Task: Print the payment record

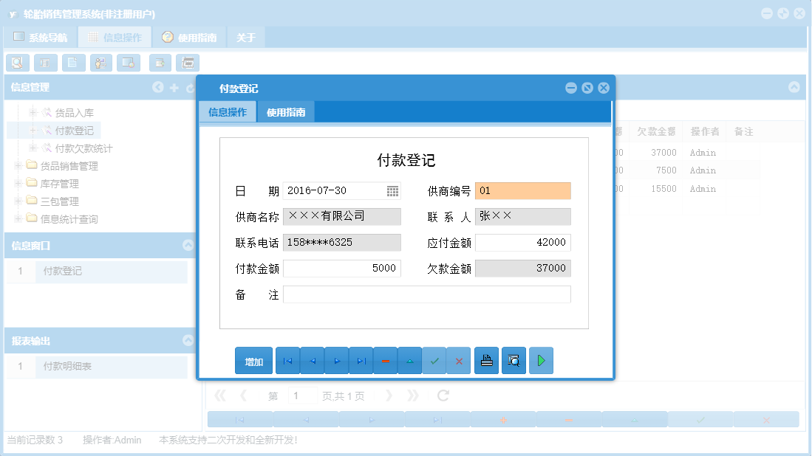Action: tap(486, 361)
